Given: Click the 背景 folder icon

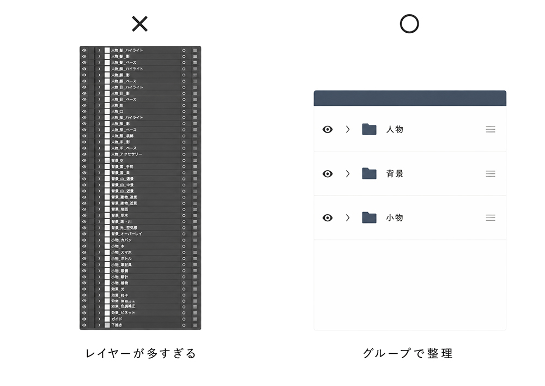Looking at the screenshot, I should 369,173.
